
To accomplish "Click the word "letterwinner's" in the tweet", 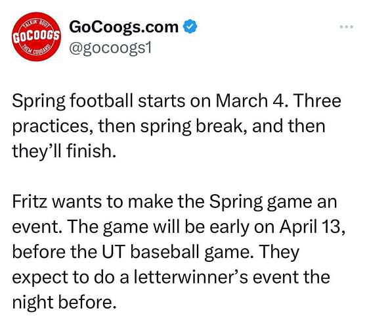I will (x=191, y=277).
